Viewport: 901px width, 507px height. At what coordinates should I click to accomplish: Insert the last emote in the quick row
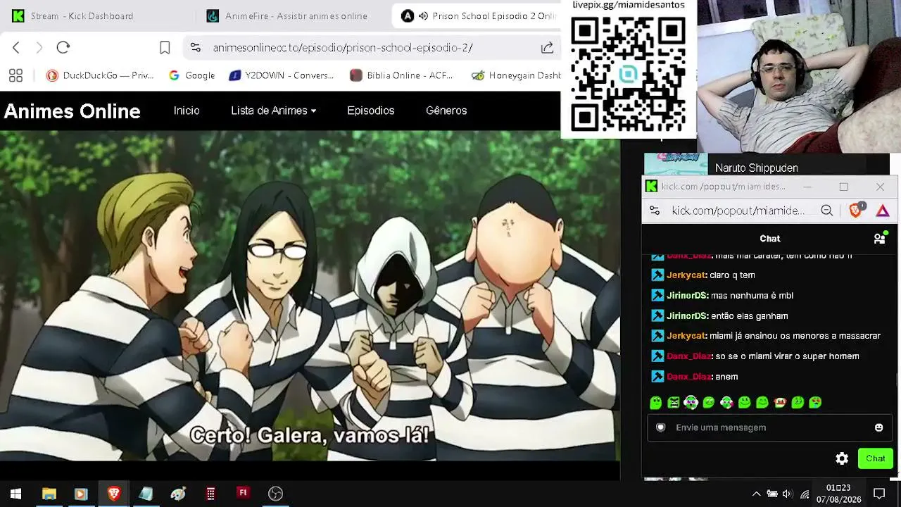pyautogui.click(x=815, y=403)
